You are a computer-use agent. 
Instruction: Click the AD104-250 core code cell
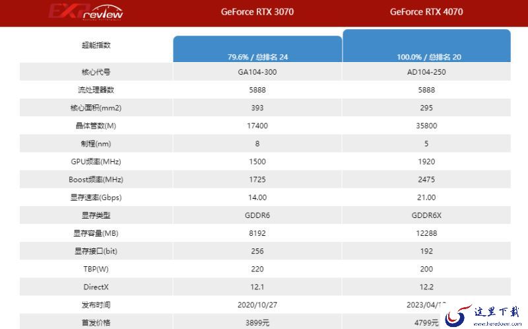(426, 72)
